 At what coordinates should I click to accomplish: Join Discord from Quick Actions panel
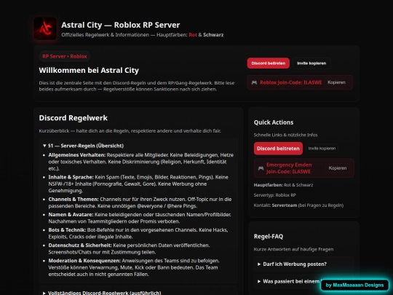pyautogui.click(x=278, y=149)
